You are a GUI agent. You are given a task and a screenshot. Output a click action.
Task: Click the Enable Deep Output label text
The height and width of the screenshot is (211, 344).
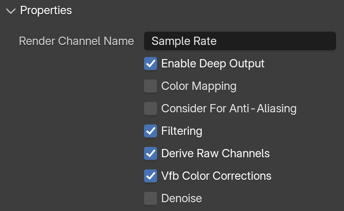(x=213, y=64)
